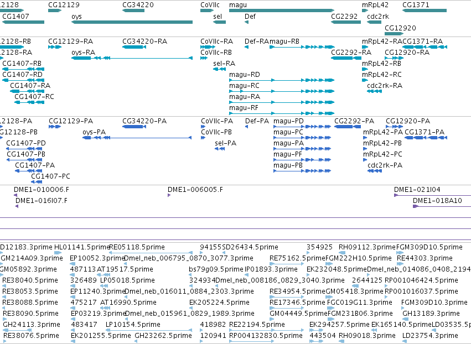Select the teal CG2292 gene bar
Image resolution: width=471 pixels, height=344 pixels.
(x=346, y=22)
